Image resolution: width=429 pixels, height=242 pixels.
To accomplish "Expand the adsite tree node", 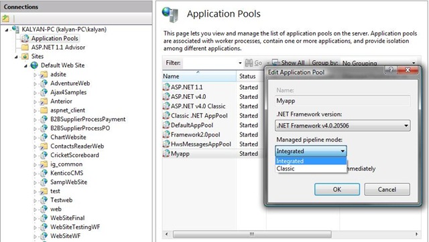I will (35, 74).
